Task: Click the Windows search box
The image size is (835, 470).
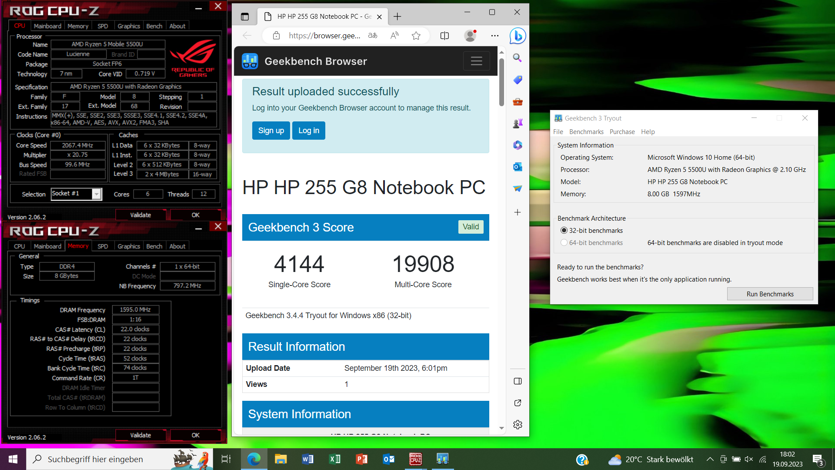Action: click(x=120, y=459)
